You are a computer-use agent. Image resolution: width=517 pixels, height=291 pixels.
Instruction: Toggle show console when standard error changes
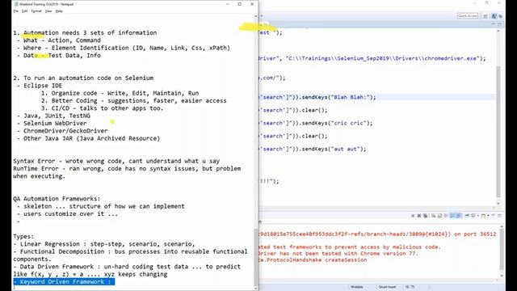[459, 216]
